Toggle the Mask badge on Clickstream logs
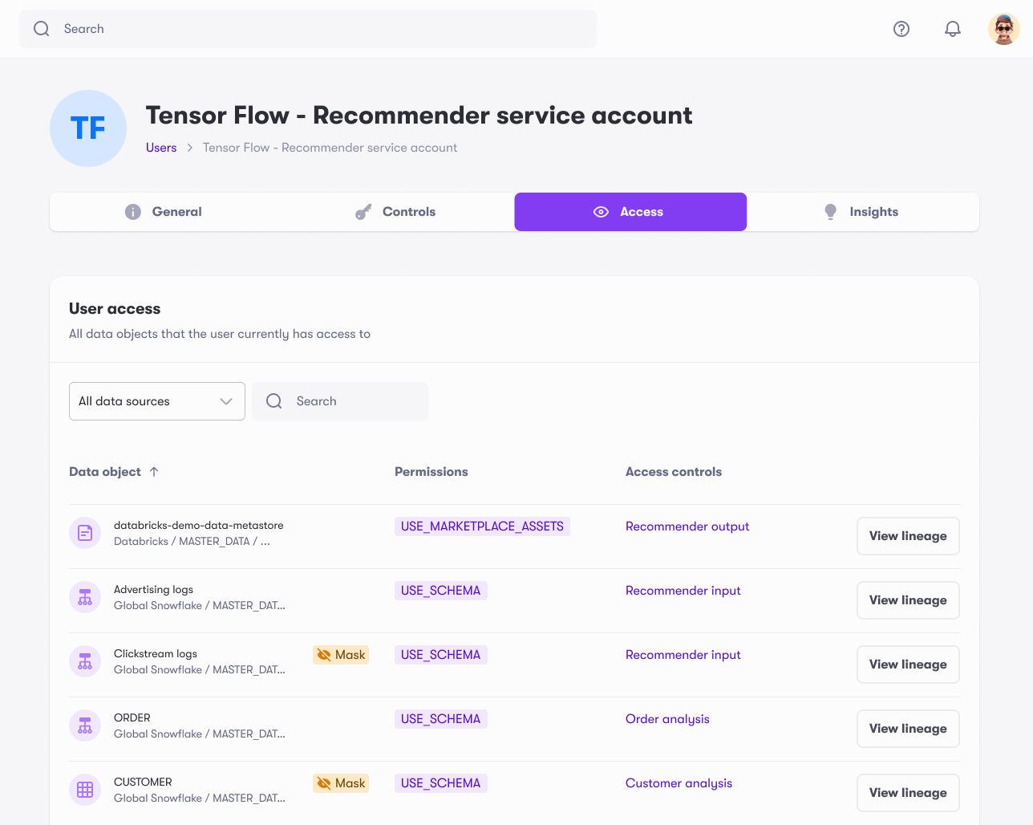The height and width of the screenshot is (825, 1033). point(340,654)
